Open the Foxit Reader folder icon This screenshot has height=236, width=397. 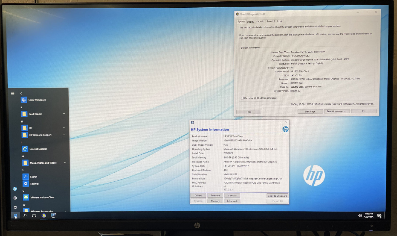point(24,114)
